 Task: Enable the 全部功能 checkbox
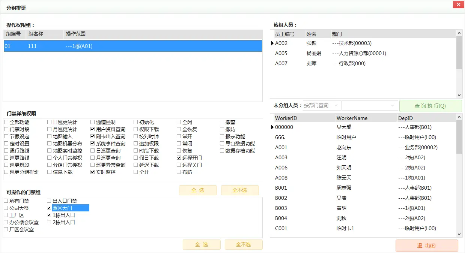pos(6,122)
